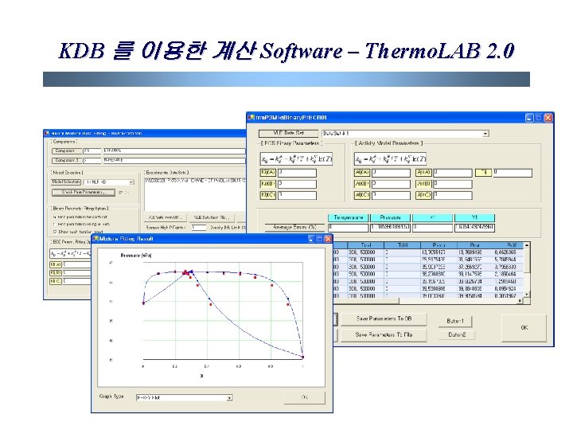Click the Kij(B) input field in EOS parameters

297,184
